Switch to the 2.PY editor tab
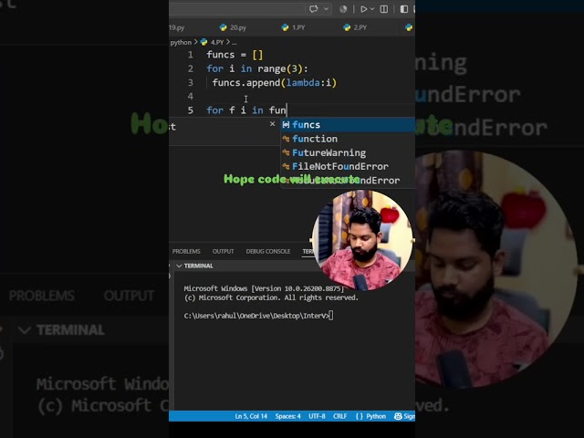 (x=355, y=27)
